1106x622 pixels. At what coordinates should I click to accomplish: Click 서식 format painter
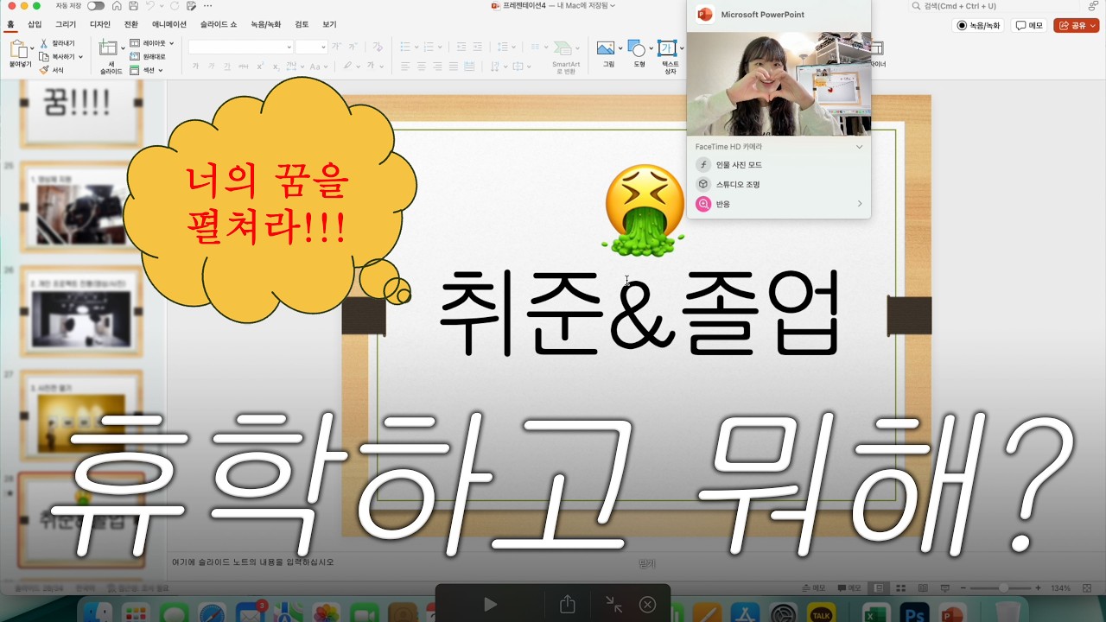coord(52,70)
